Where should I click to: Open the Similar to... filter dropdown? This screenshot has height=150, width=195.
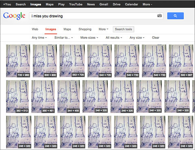63,38
